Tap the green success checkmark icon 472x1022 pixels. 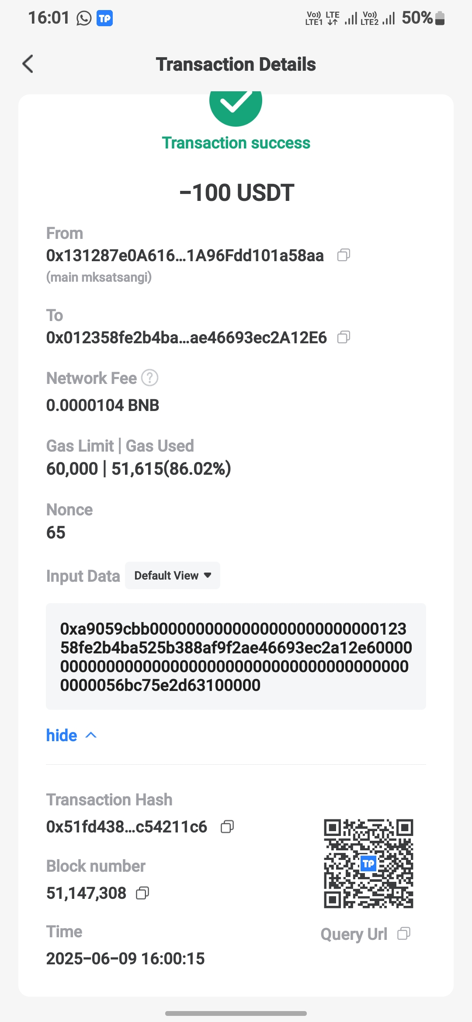[236, 105]
